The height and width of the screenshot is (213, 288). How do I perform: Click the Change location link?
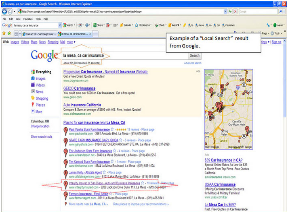point(40,126)
